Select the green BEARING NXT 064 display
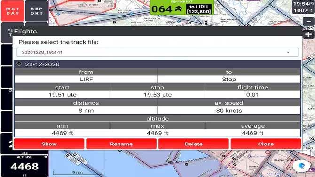Viewport: 315px width, 177px height. [182, 8]
